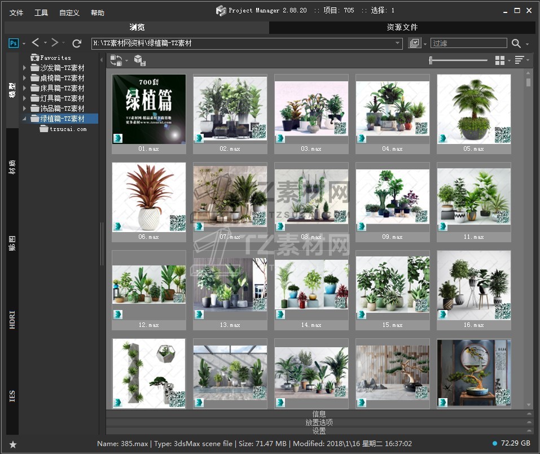Image resolution: width=540 pixels, height=454 pixels.
Task: Click the convert/replace files icon
Action: pos(116,60)
